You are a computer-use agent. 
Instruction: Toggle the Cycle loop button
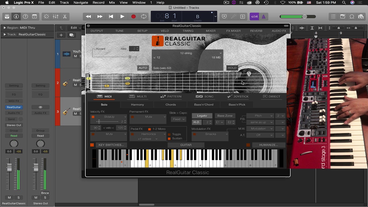144,17
